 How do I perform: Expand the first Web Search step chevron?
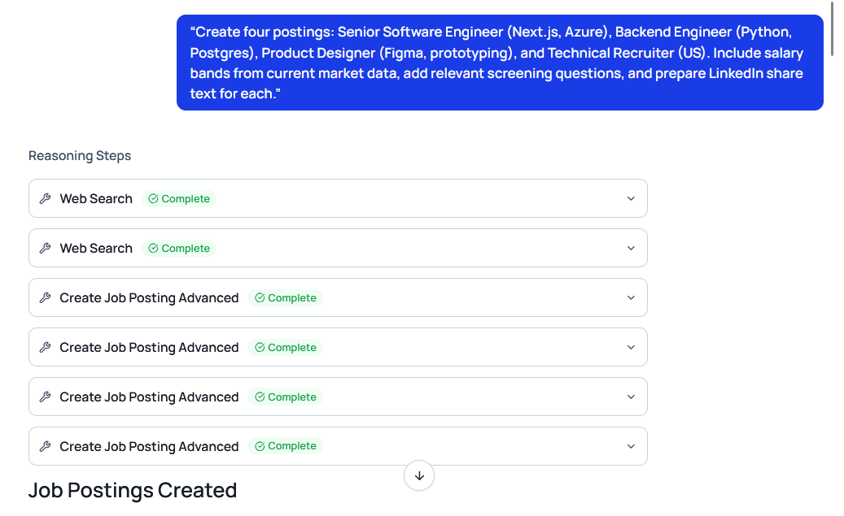pos(631,199)
